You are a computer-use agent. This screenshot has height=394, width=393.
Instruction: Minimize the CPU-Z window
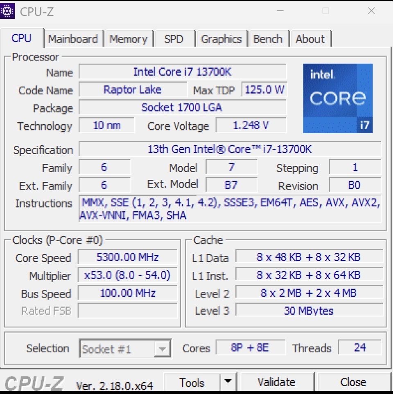click(x=280, y=11)
